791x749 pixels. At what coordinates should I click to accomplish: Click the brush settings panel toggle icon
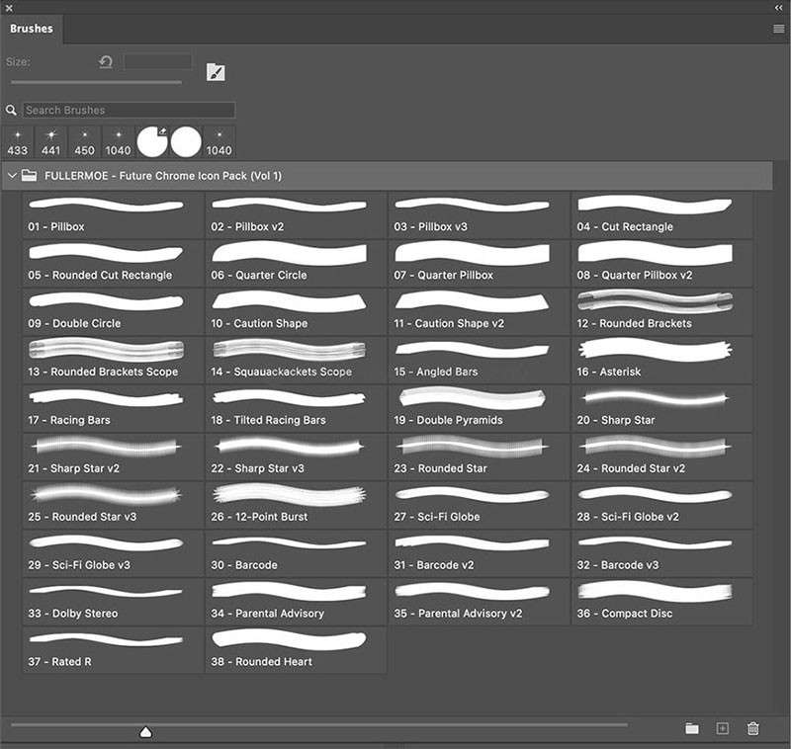216,72
